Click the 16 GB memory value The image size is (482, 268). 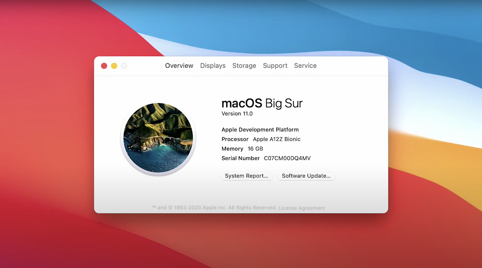[255, 149]
